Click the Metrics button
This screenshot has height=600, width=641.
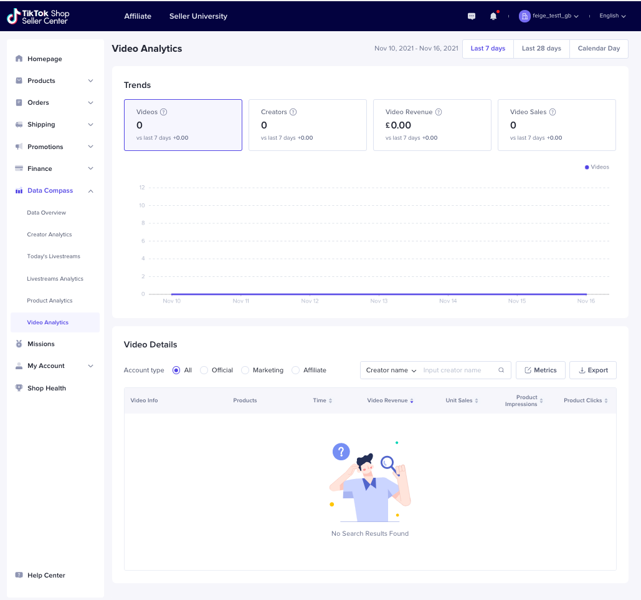click(540, 370)
